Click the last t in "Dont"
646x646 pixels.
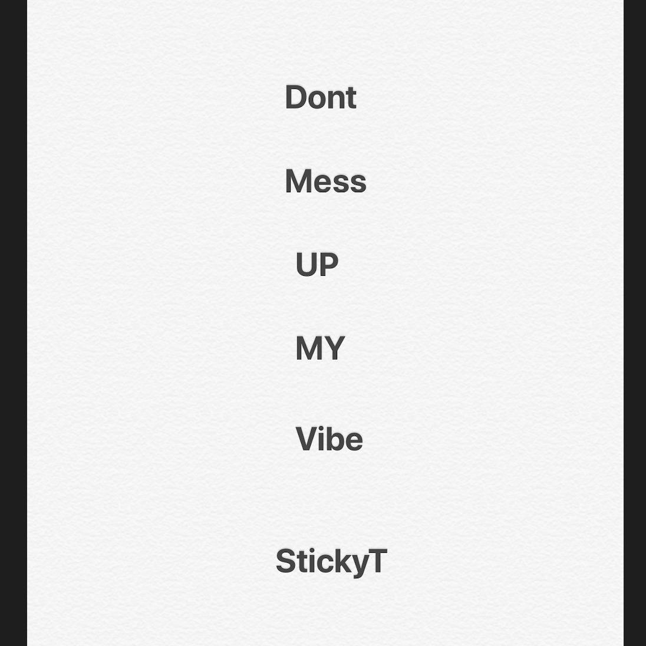pyautogui.click(x=351, y=99)
